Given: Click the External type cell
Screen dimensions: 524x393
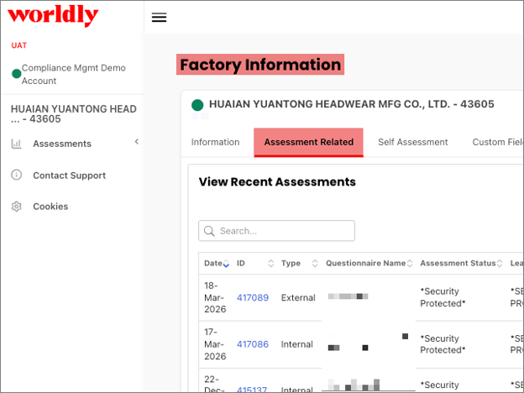Looking at the screenshot, I should click(x=298, y=298).
